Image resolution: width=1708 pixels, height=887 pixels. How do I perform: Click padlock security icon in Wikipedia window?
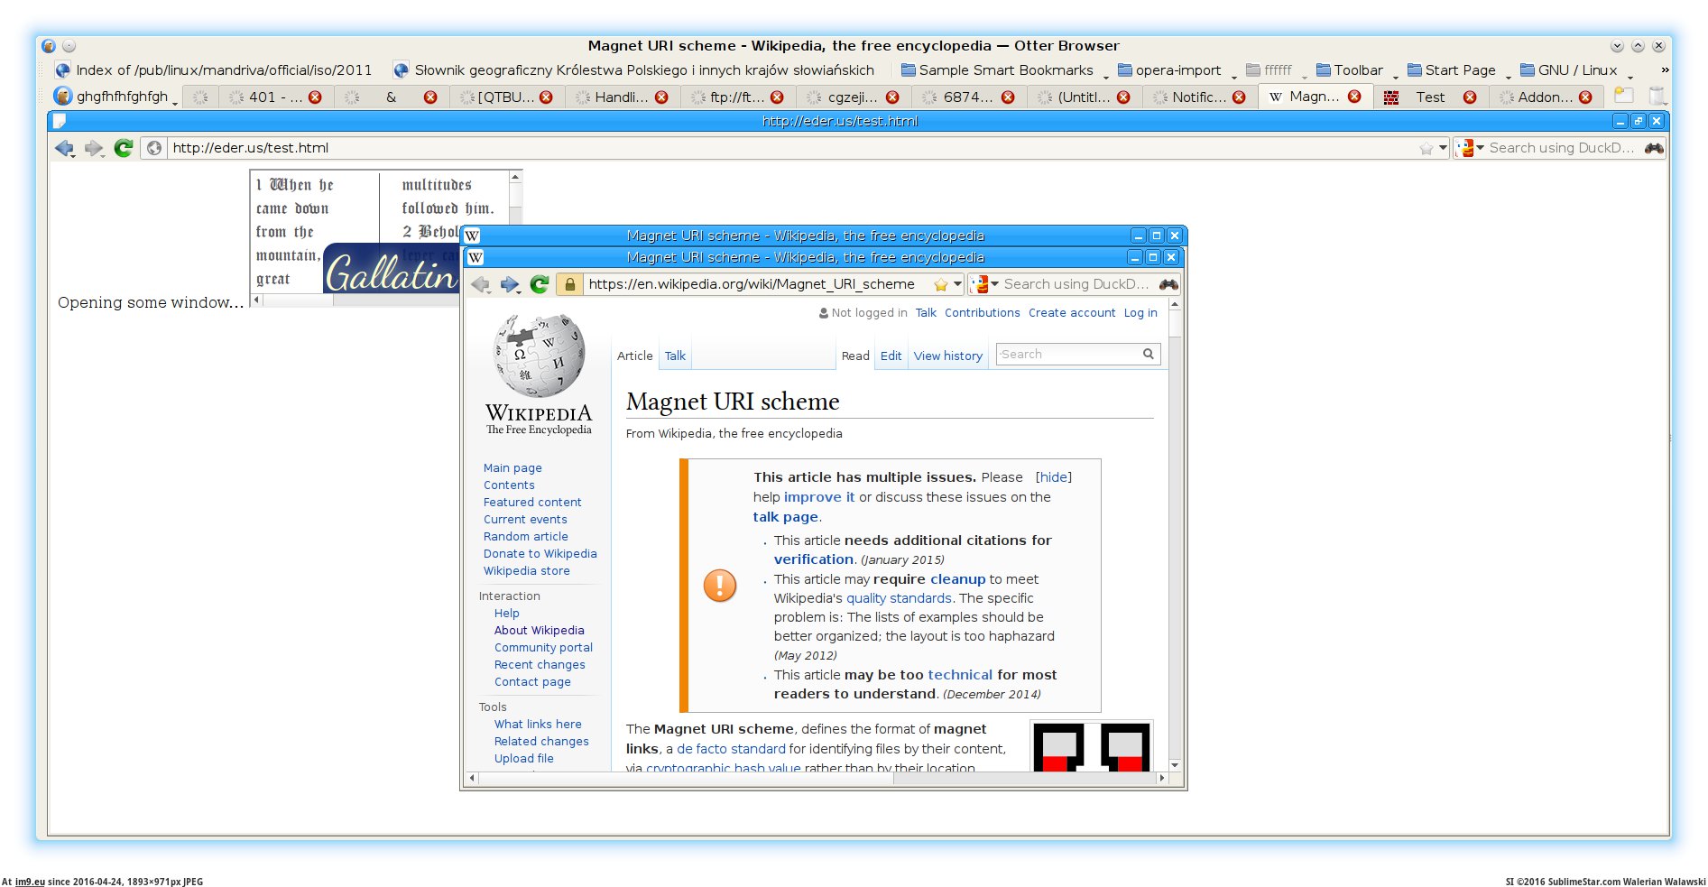click(569, 284)
